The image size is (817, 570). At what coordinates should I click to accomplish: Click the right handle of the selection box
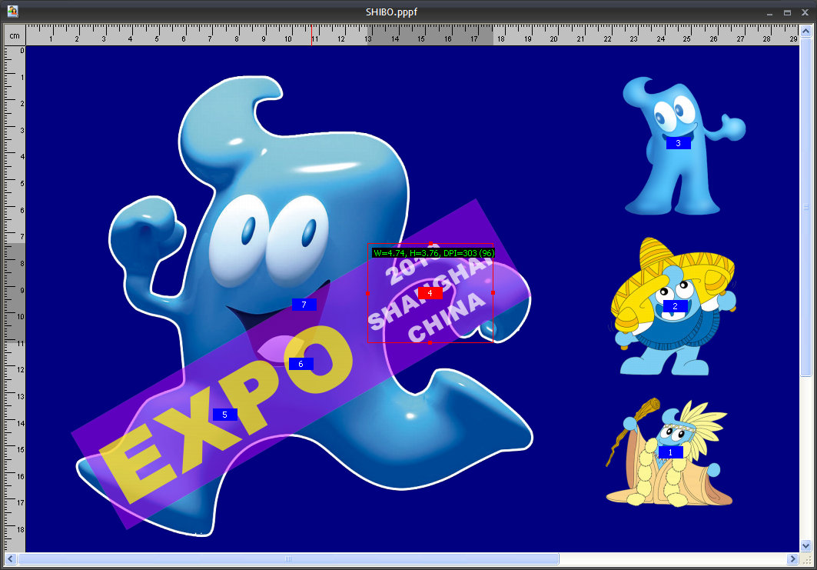click(493, 293)
